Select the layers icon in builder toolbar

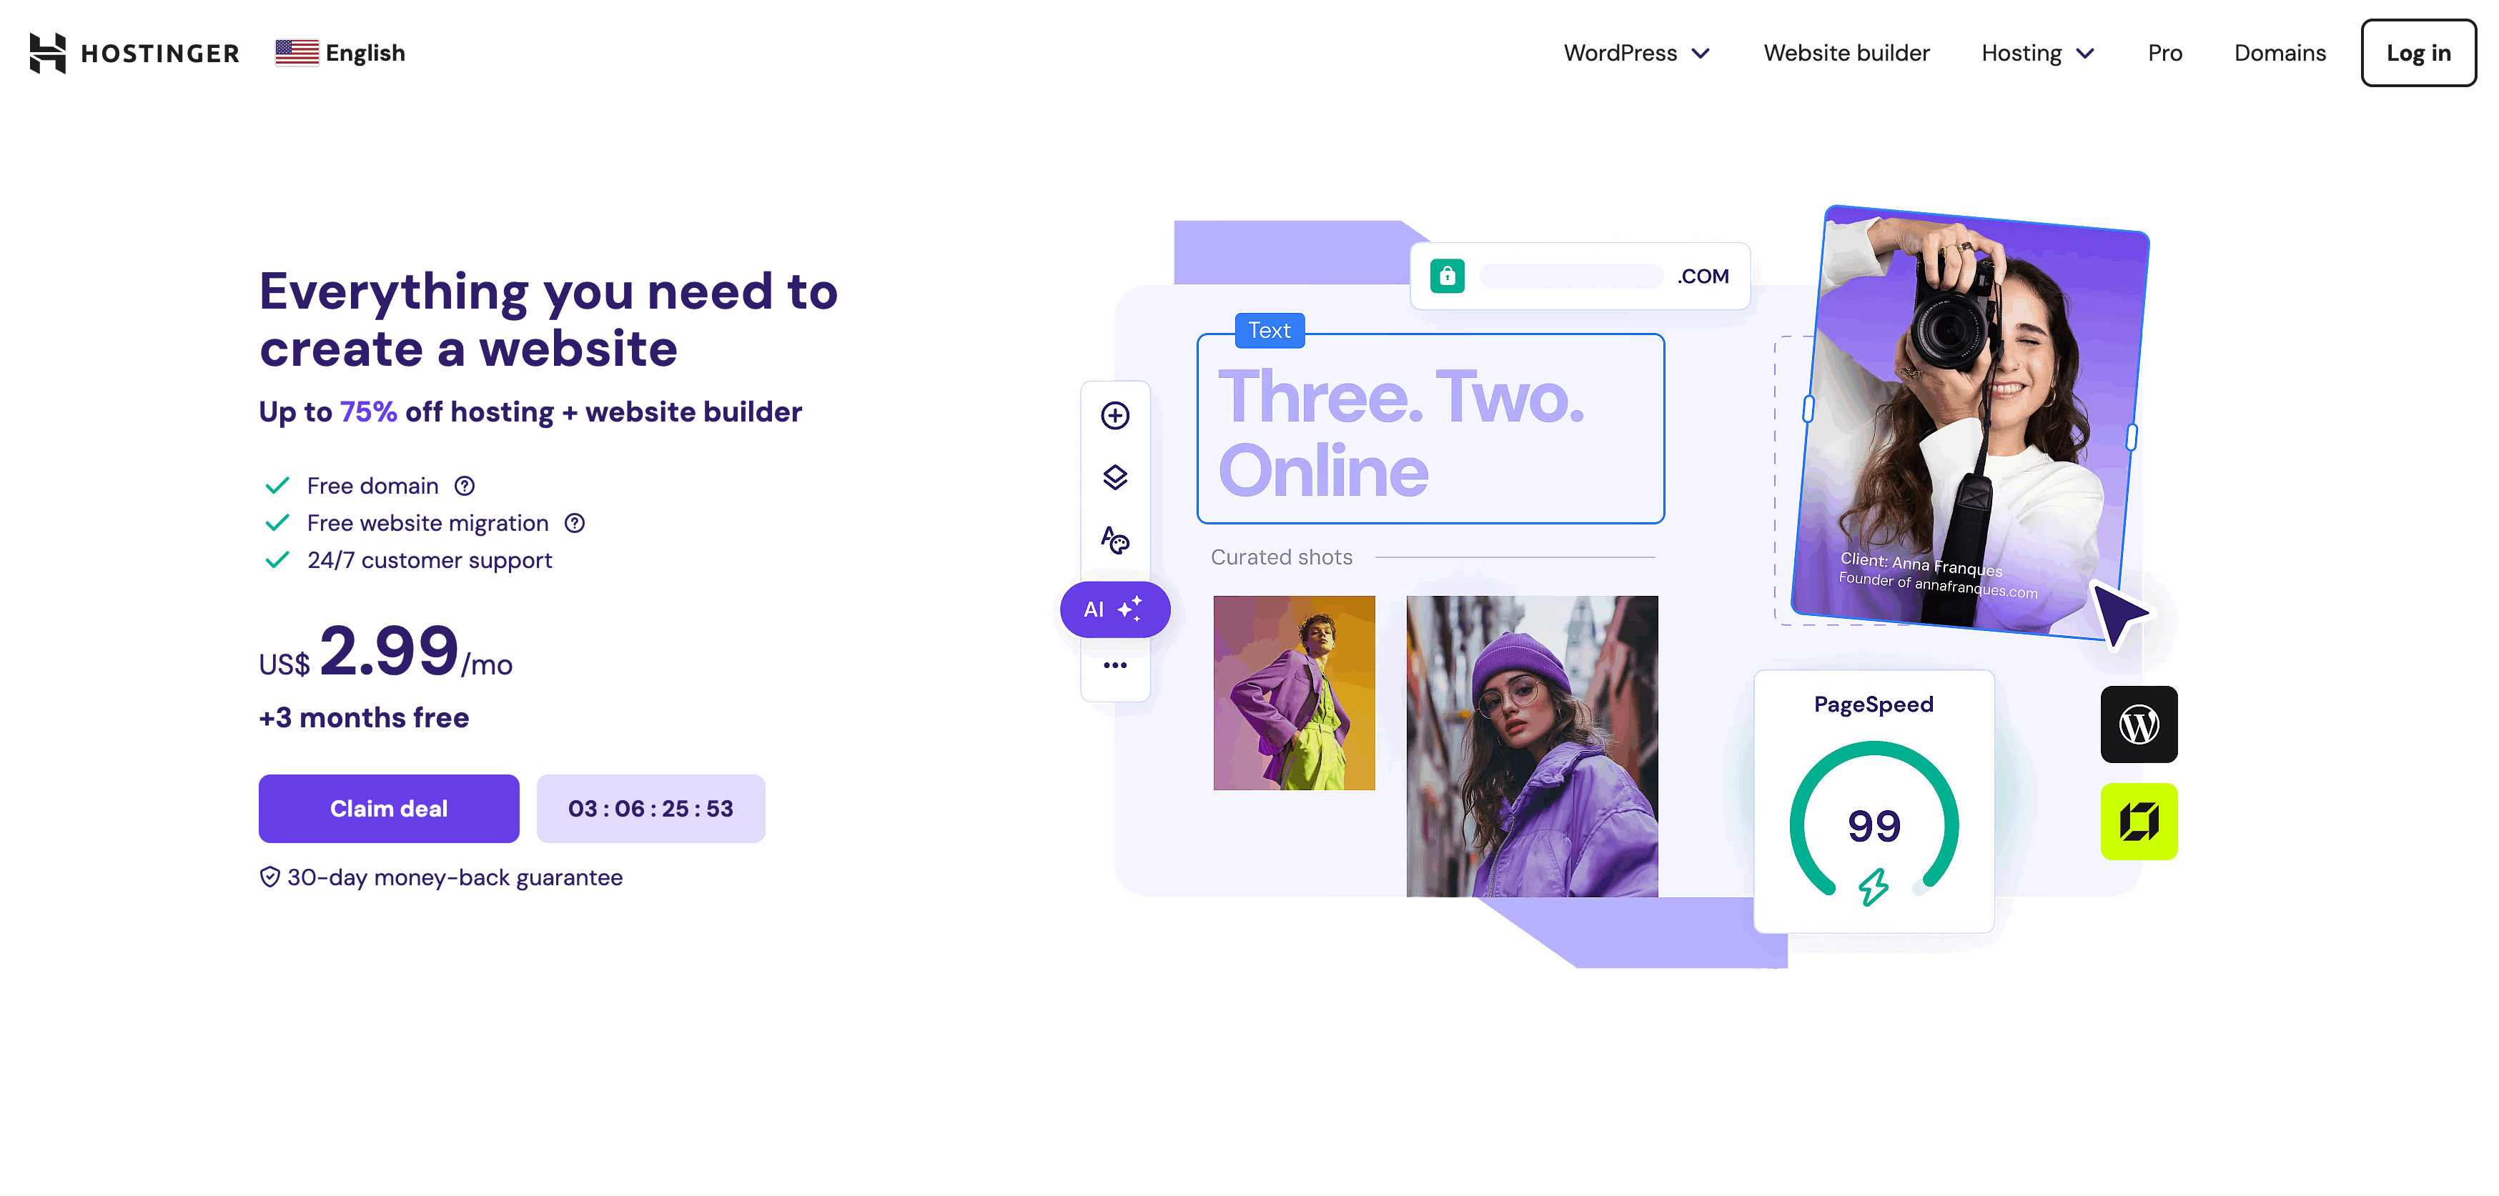pos(1114,477)
